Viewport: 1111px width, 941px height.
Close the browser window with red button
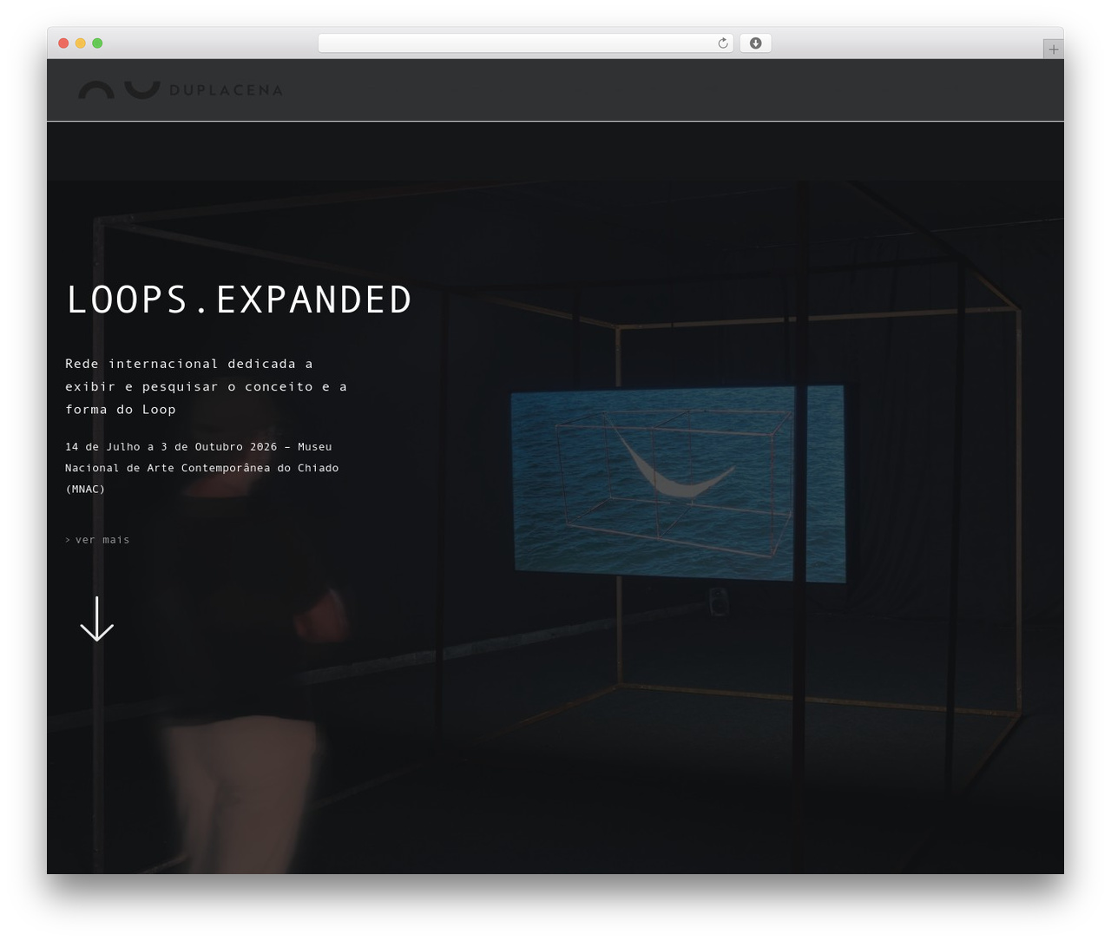[x=63, y=43]
